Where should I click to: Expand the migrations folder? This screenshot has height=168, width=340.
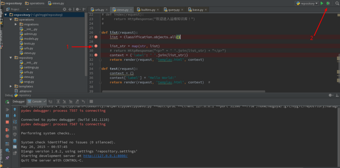click(x=16, y=24)
